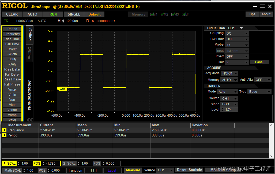Click channel 1 SCAL stepper arrows
Image resolution: width=275 pixels, height=174 pixels.
pyautogui.click(x=19, y=164)
